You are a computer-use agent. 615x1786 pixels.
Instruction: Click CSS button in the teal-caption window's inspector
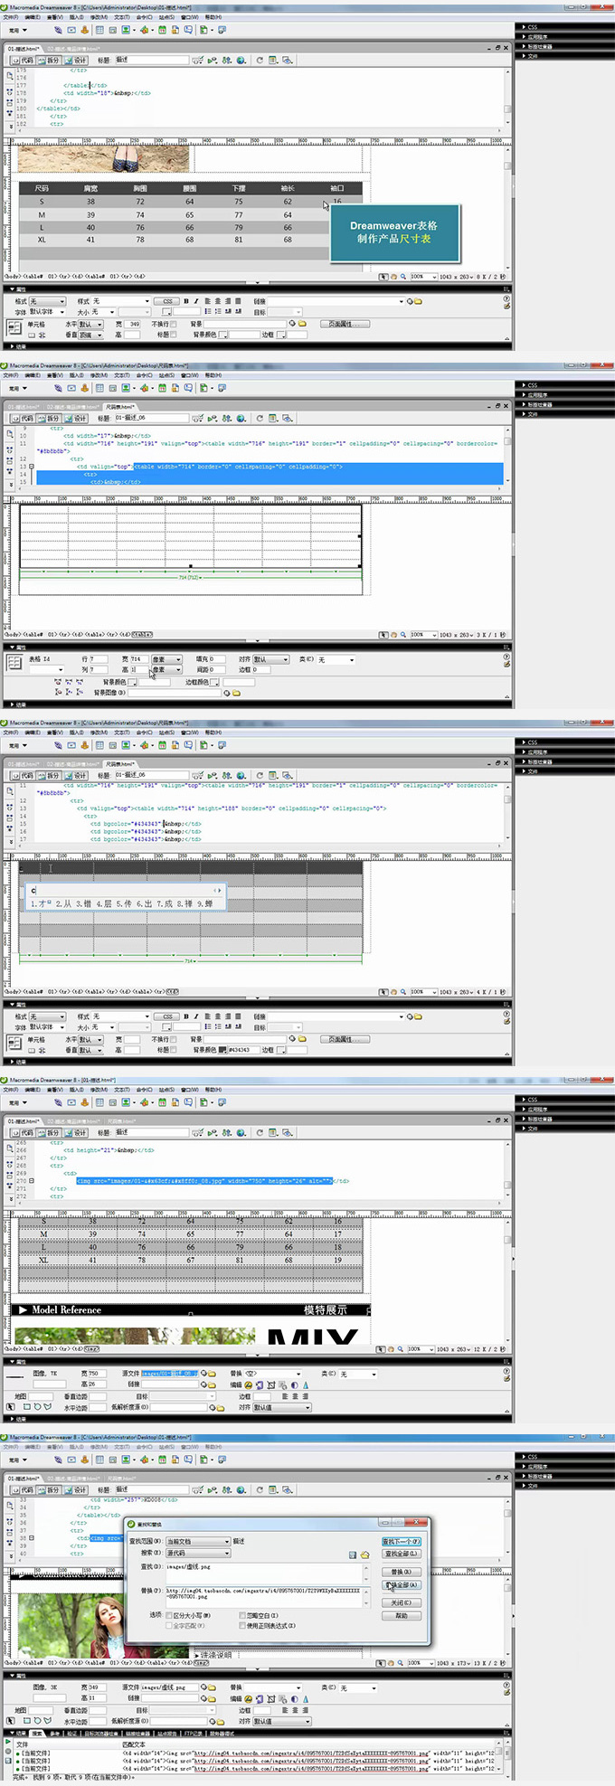click(x=167, y=300)
